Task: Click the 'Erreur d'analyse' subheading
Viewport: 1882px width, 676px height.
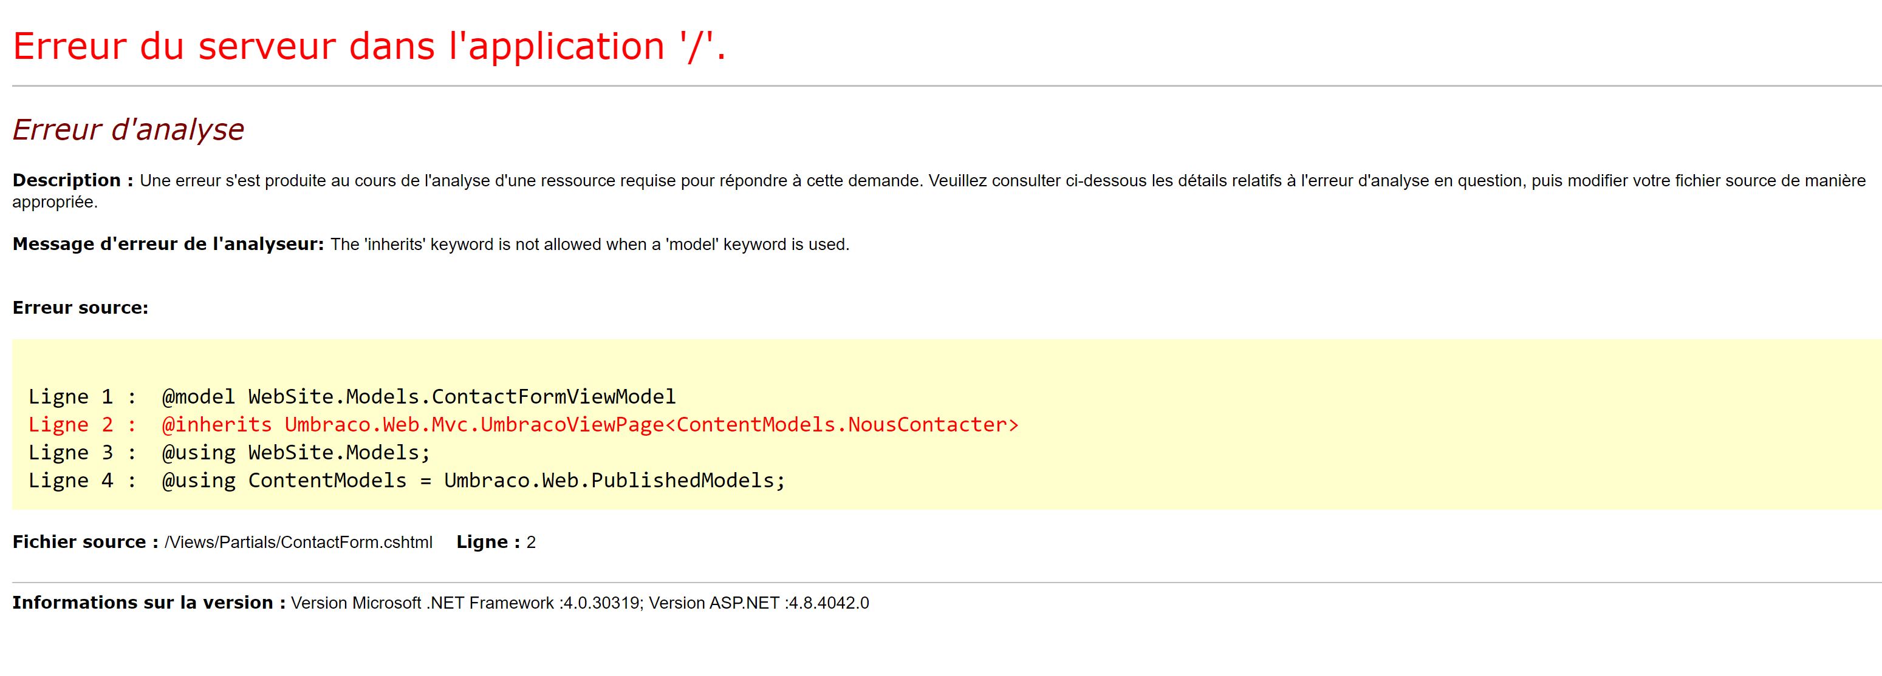Action: coord(128,130)
